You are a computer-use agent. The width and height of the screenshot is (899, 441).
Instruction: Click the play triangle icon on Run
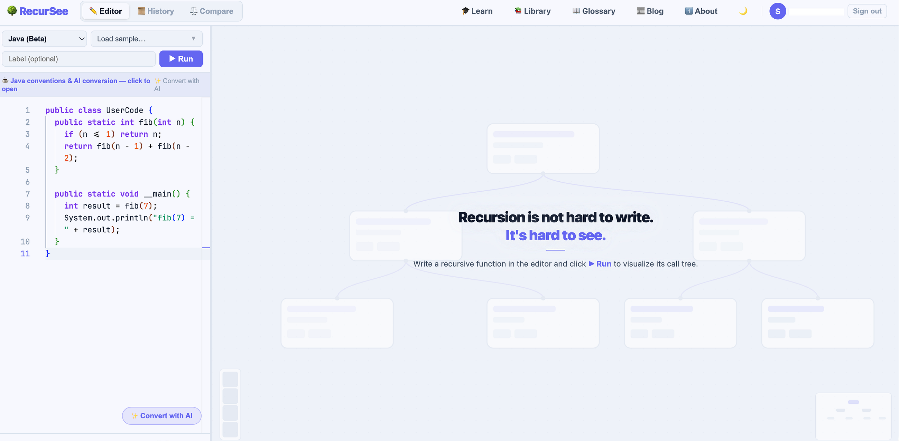coord(173,59)
